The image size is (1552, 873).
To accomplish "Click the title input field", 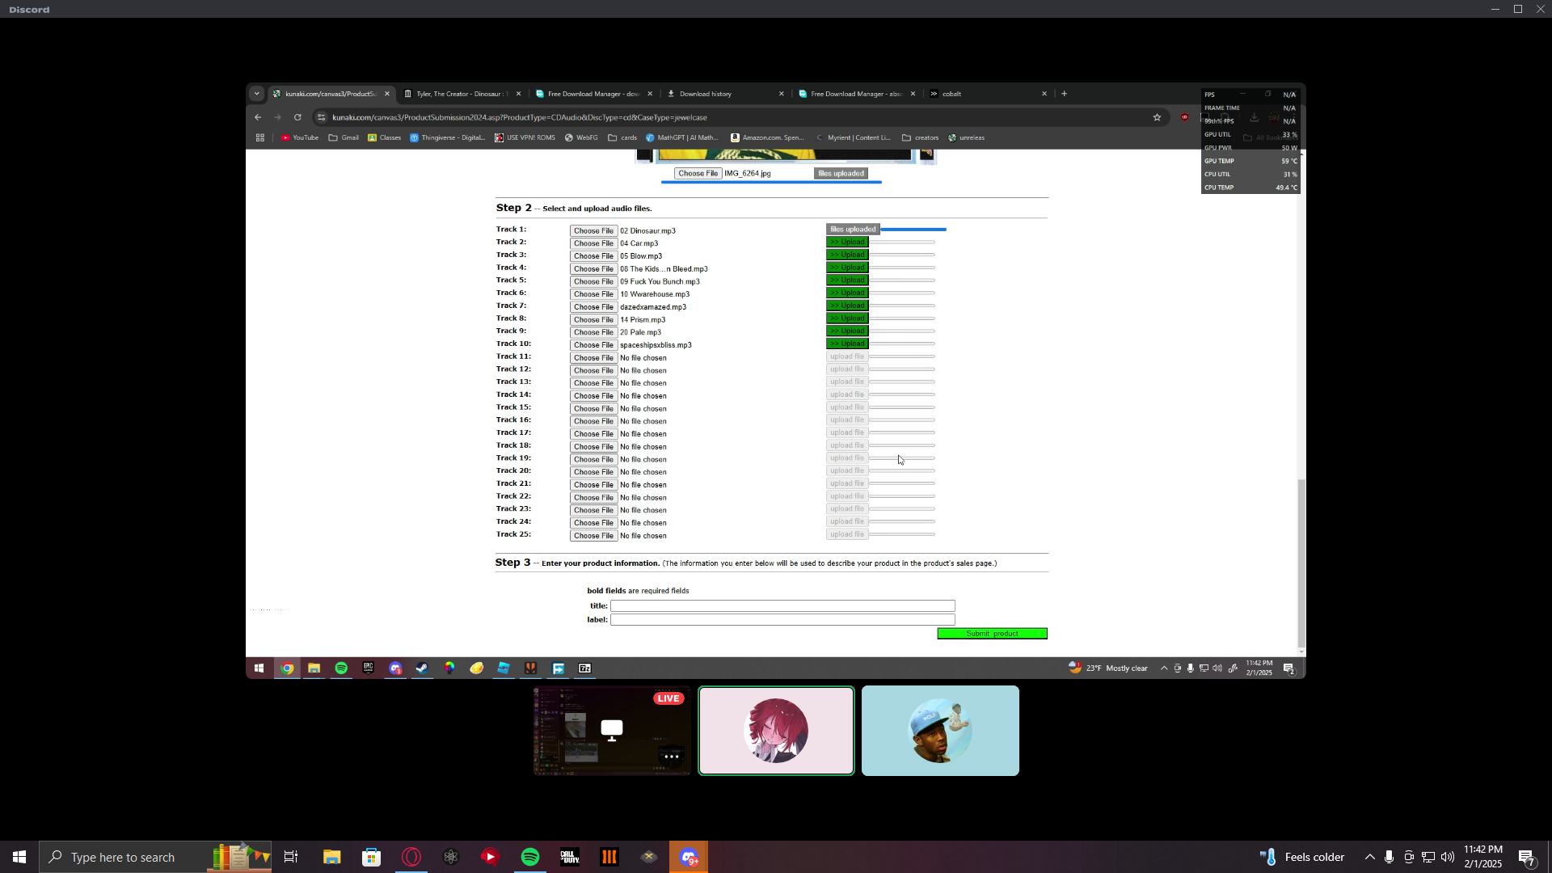I will pyautogui.click(x=782, y=605).
